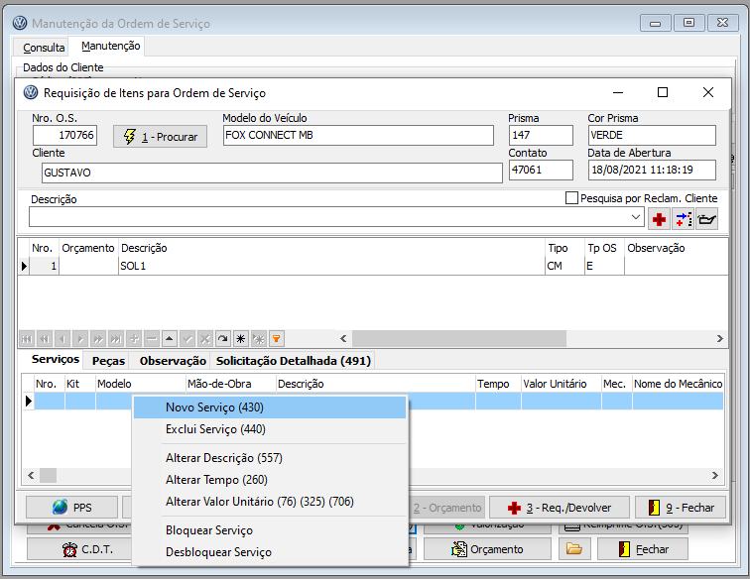Choose Exclui Serviço (440) from context menu

270,429
